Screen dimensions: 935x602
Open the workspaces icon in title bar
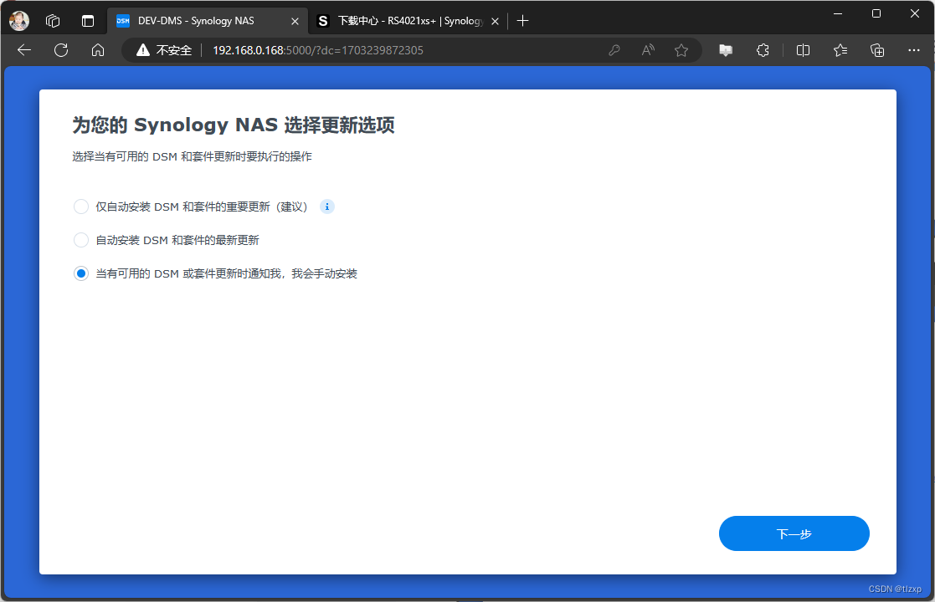point(53,21)
